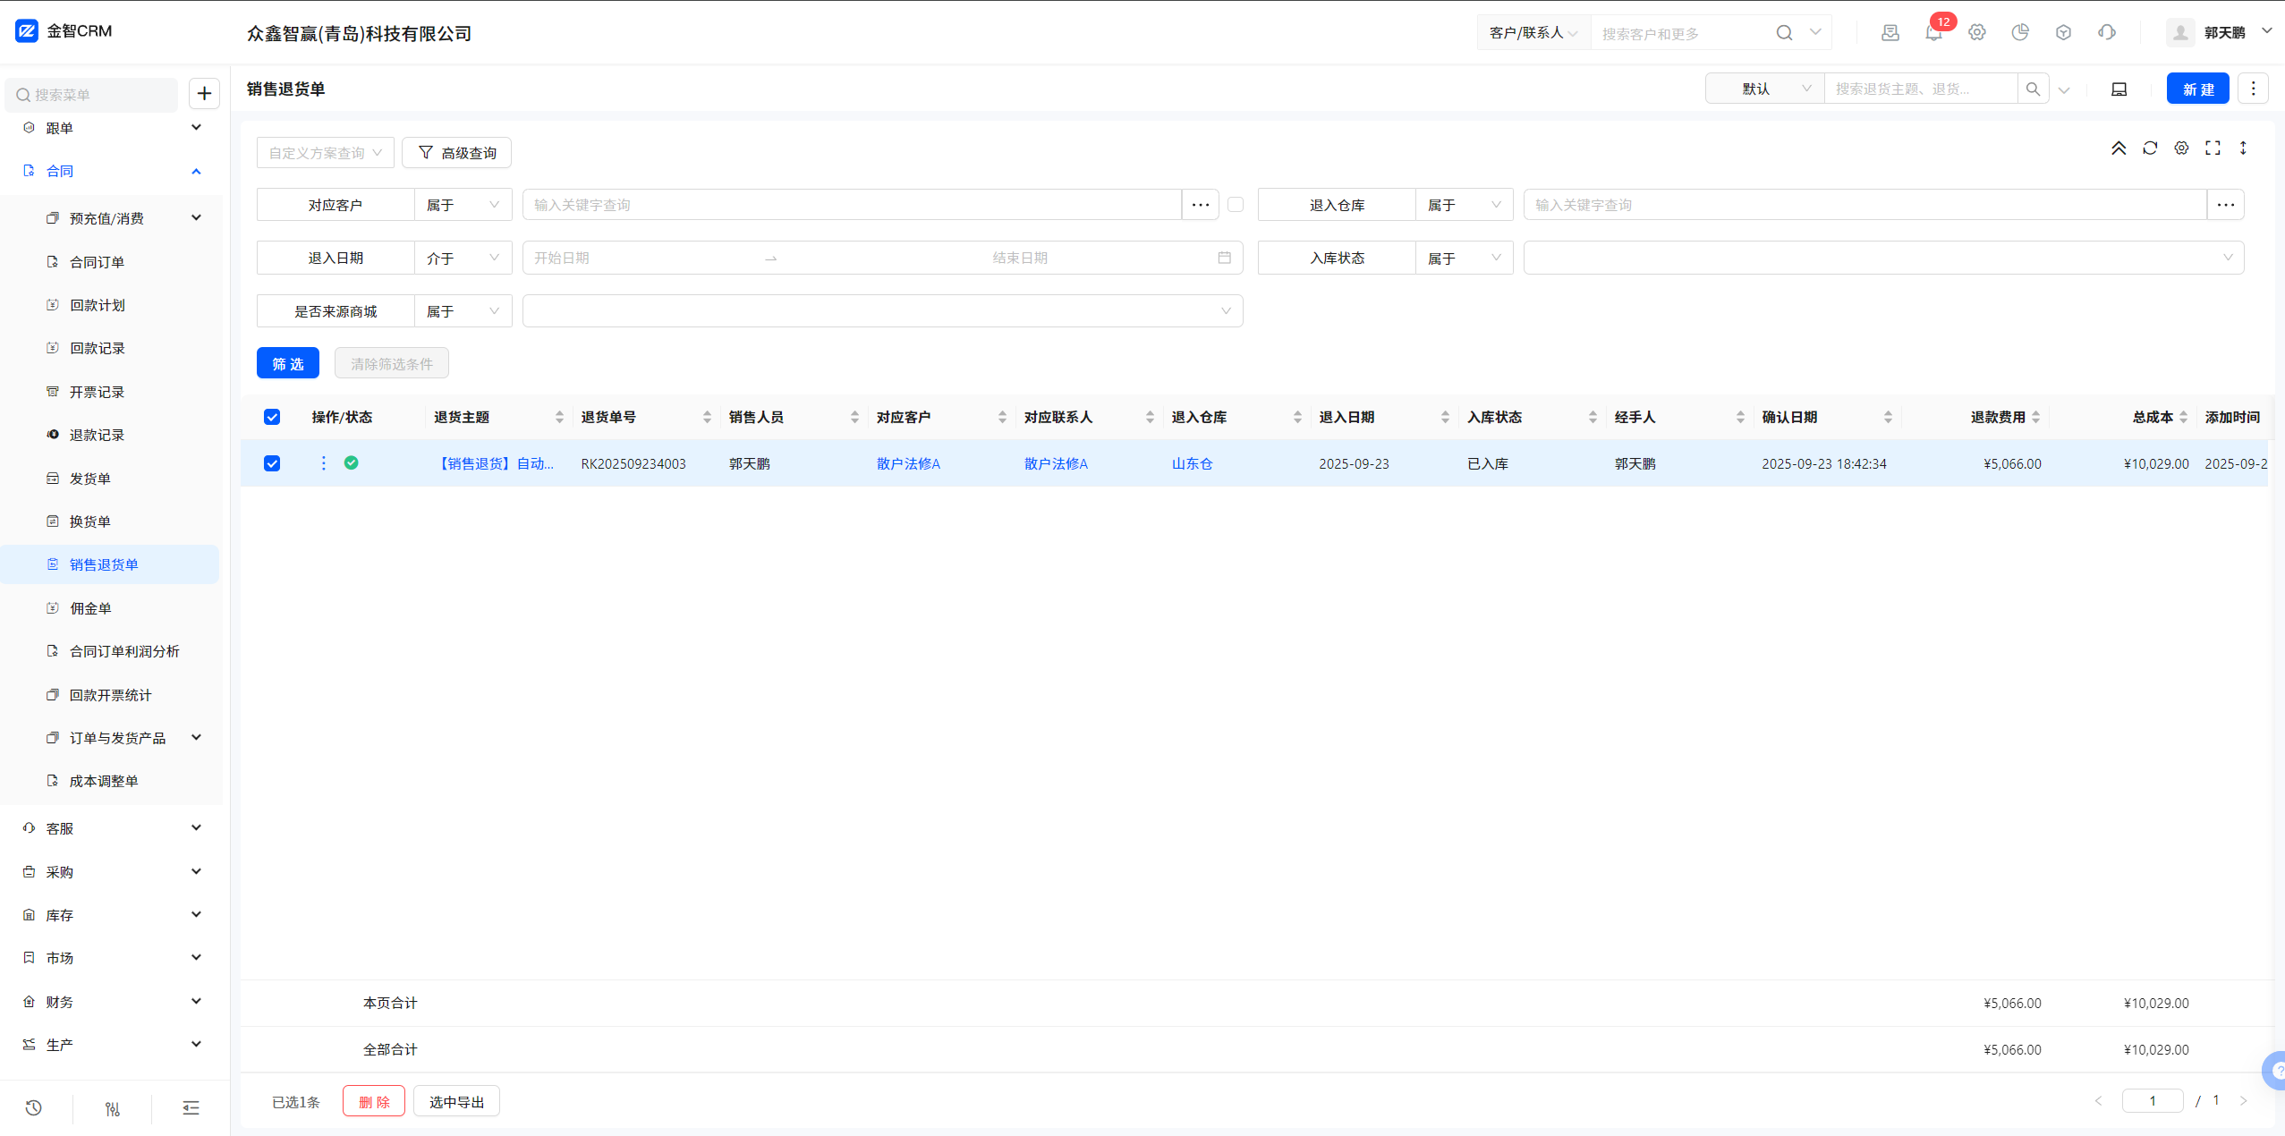The width and height of the screenshot is (2285, 1136).
Task: Click the refresh list icon
Action: pyautogui.click(x=2150, y=148)
